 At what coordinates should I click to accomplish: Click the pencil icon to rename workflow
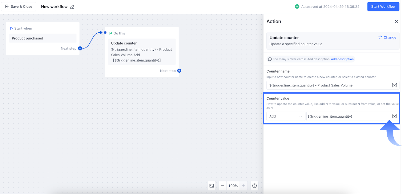tap(72, 7)
